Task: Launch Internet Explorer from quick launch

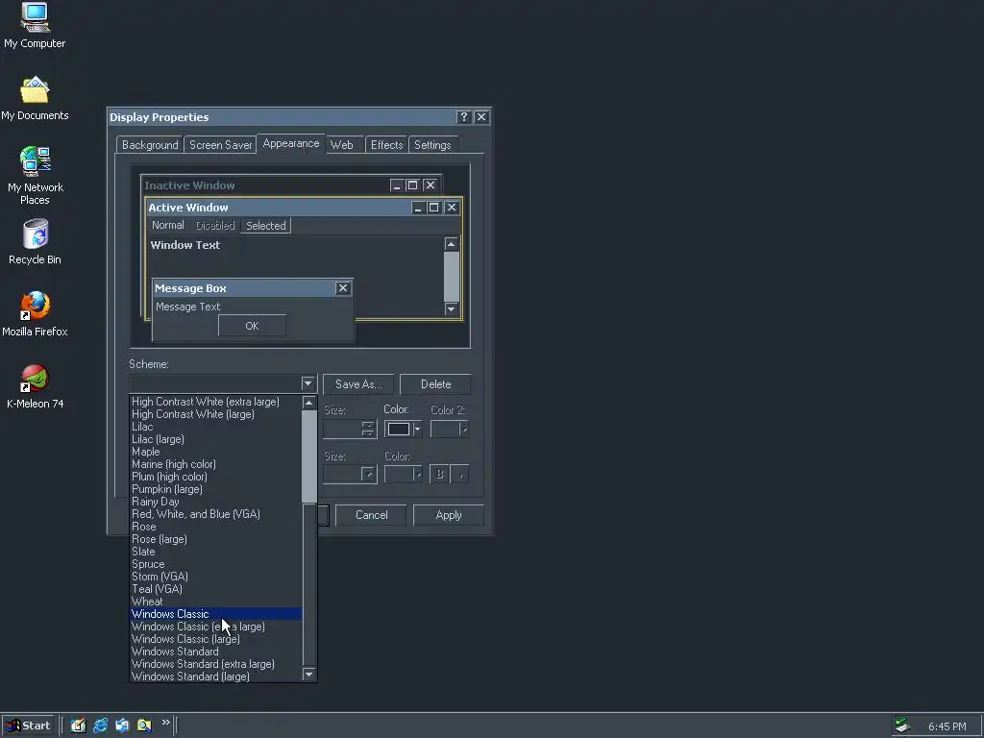Action: click(100, 726)
